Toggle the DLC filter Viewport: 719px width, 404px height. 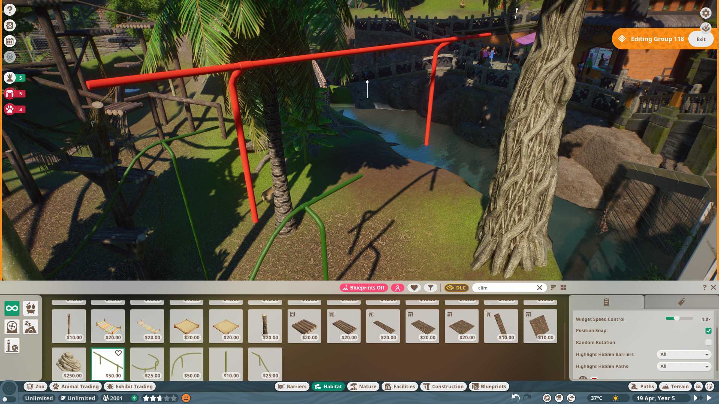tap(456, 288)
